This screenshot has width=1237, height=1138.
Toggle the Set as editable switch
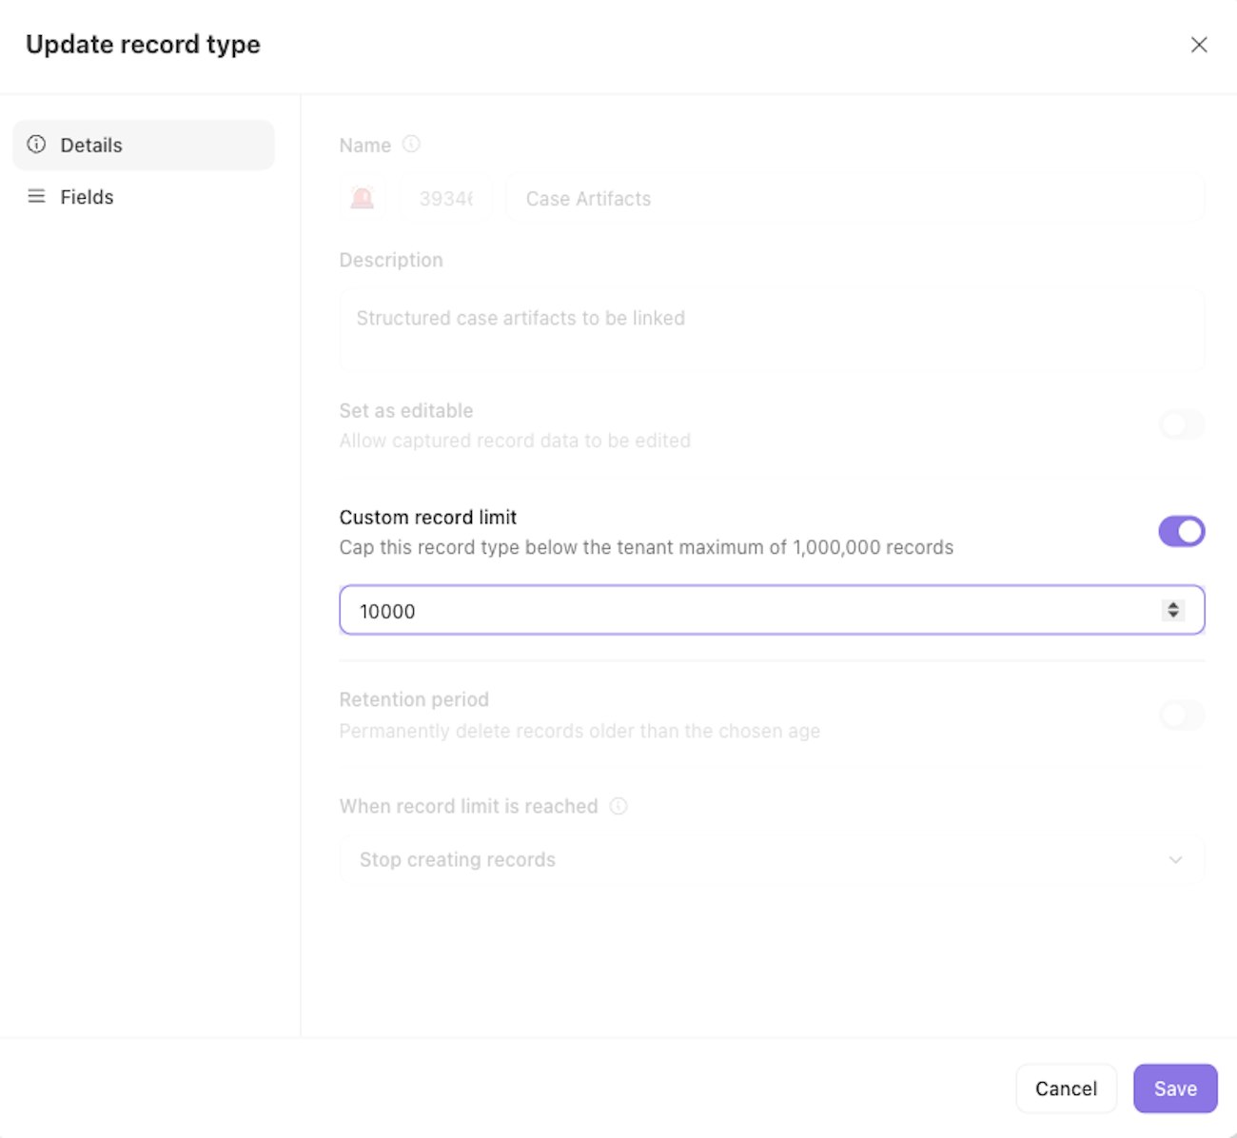[1182, 424]
